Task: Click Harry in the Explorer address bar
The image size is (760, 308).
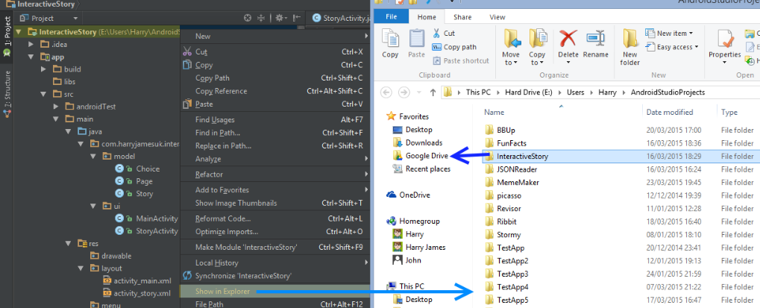Action: 607,92
